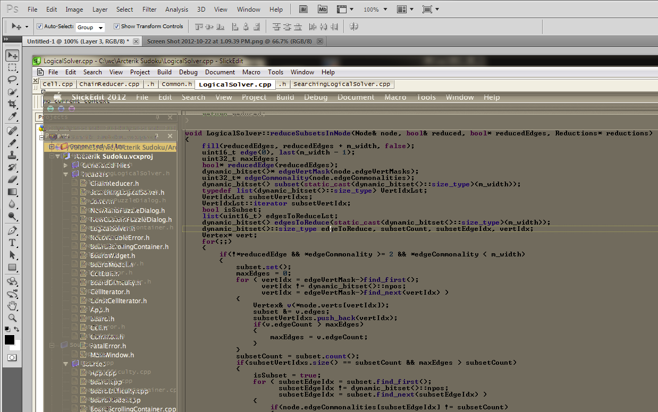Select the Zoom tool
Screen dimensions: 658x412
tap(12, 318)
